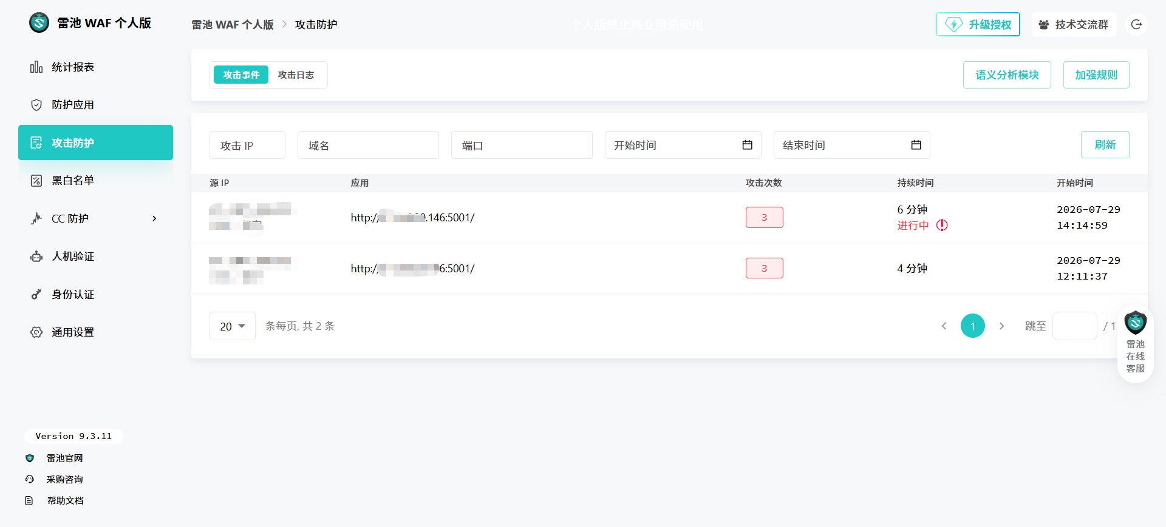1166x527 pixels.
Task: Open the start time calendar icon
Action: (748, 145)
